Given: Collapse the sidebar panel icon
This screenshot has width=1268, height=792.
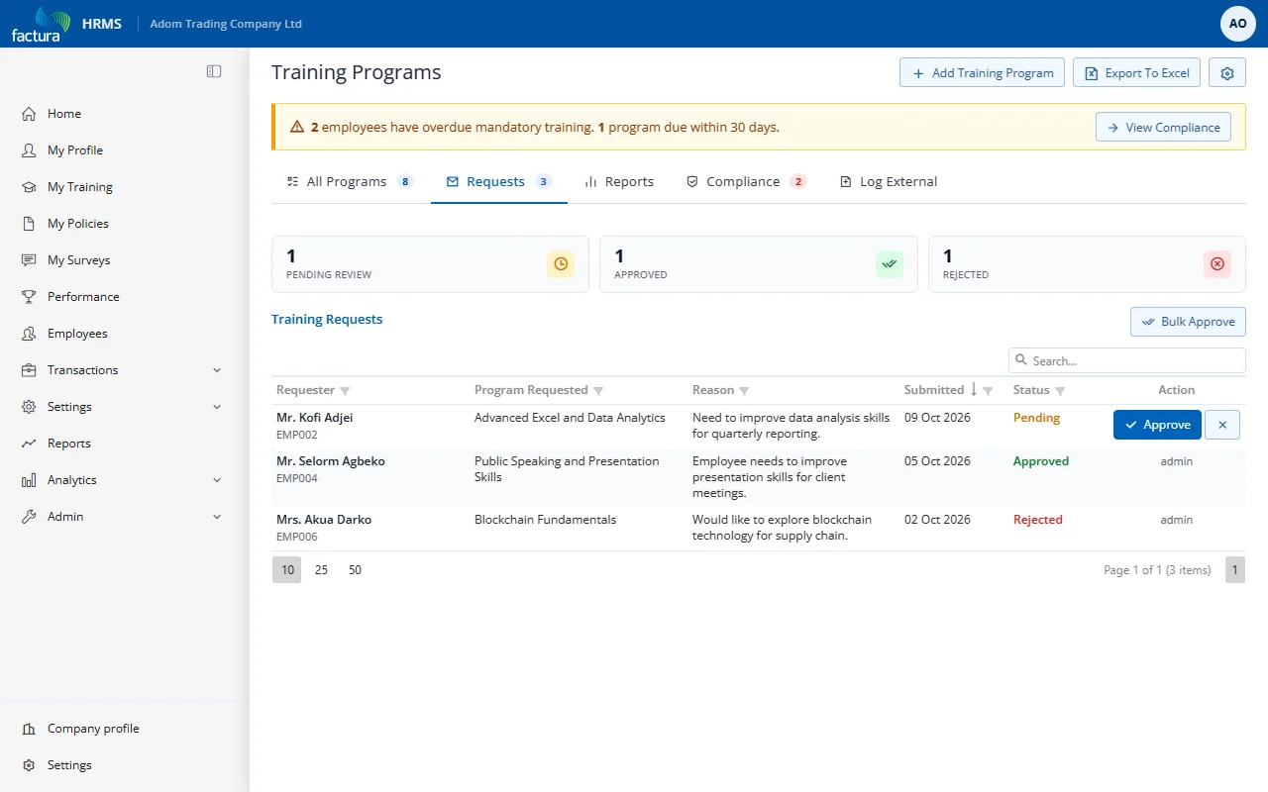Looking at the screenshot, I should click(214, 71).
